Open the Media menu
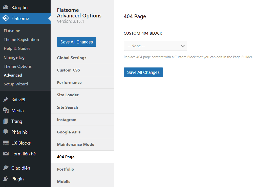Image resolution: width=257 pixels, height=187 pixels. pyautogui.click(x=25, y=110)
